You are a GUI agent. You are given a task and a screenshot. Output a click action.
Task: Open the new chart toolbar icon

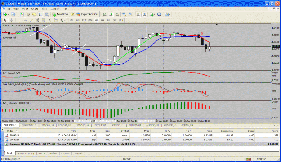tap(5, 14)
